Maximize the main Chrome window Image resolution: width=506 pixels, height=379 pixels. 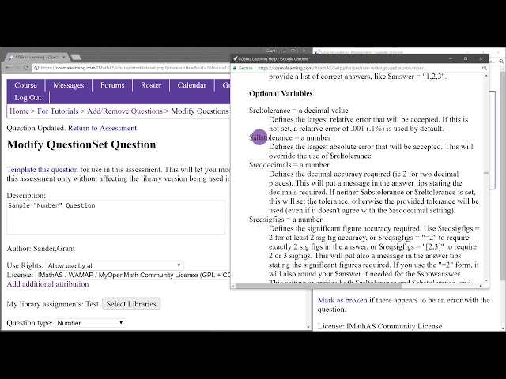(293, 51)
